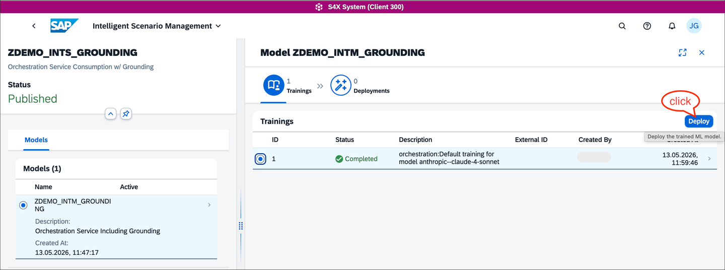This screenshot has height=270, width=725.
Task: Click the Models (1) table heading
Action: pyautogui.click(x=42, y=168)
